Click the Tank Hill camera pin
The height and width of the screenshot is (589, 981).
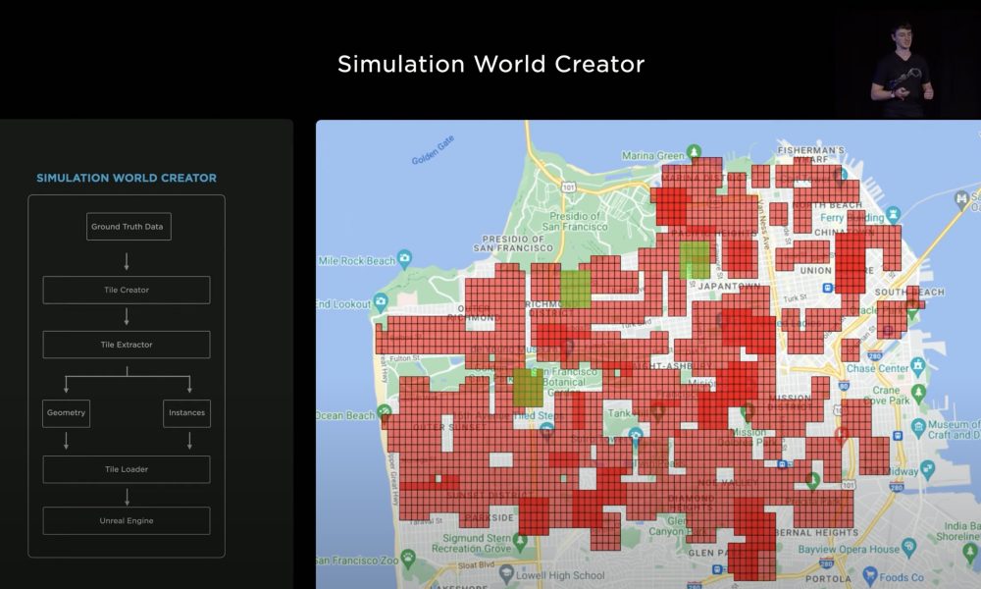click(636, 435)
